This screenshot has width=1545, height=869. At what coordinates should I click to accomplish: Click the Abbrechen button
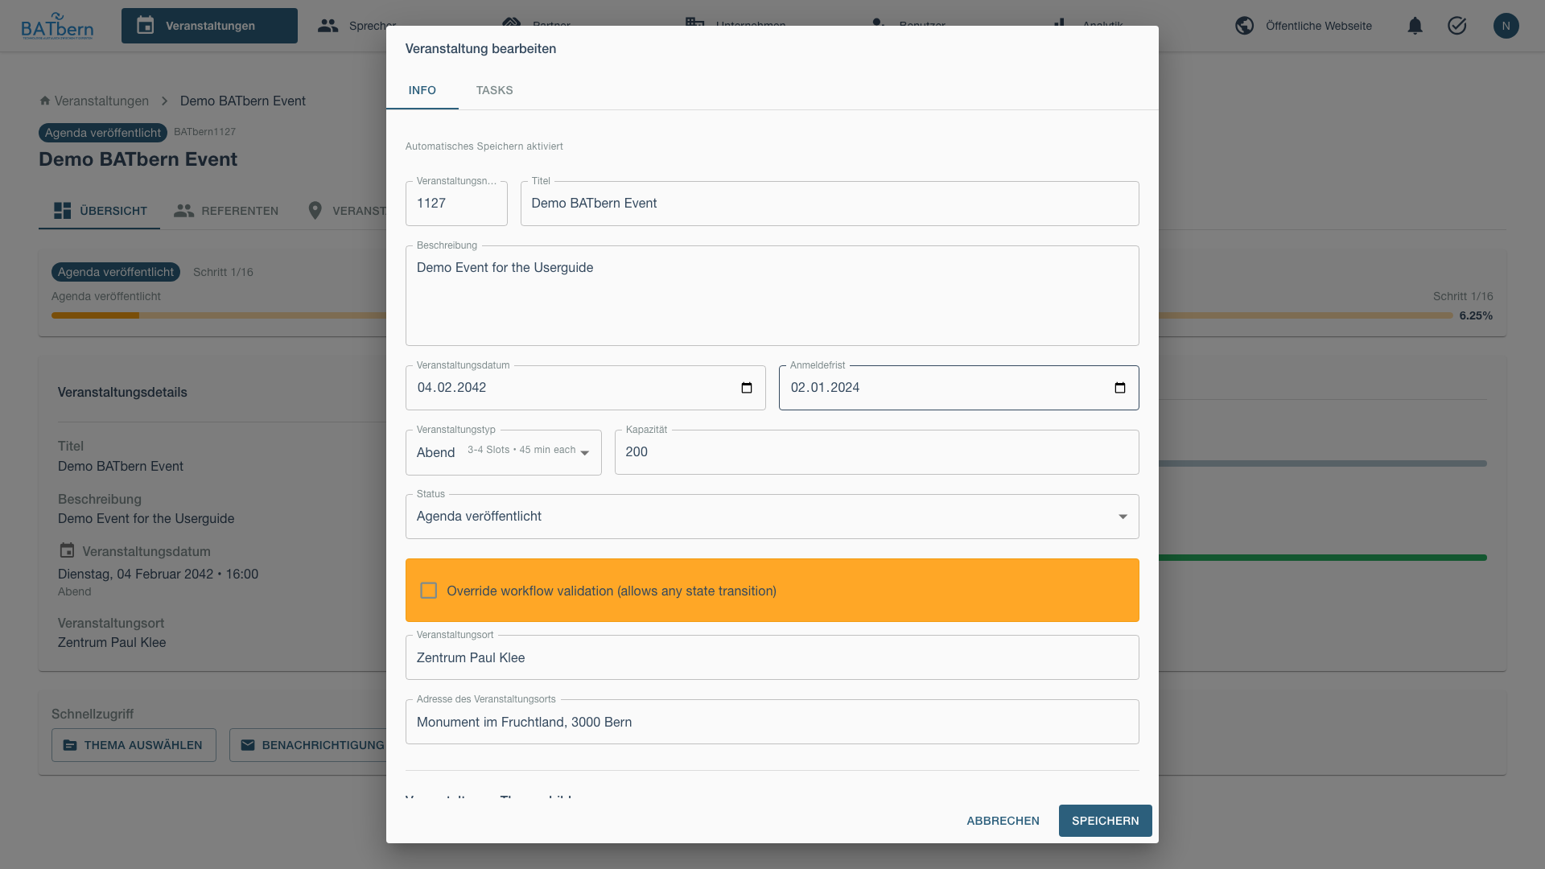click(x=1003, y=821)
